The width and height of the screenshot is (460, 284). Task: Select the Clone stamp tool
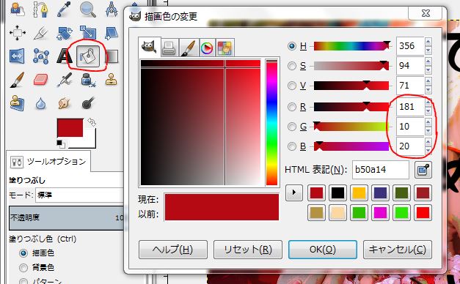point(112,79)
